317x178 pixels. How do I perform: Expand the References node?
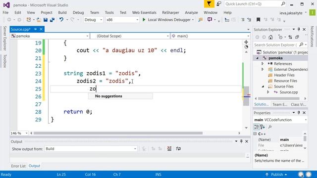(x=263, y=64)
